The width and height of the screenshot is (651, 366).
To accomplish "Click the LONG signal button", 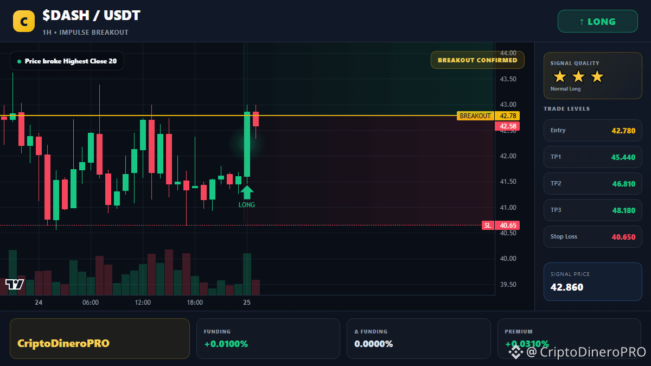I will (x=598, y=22).
